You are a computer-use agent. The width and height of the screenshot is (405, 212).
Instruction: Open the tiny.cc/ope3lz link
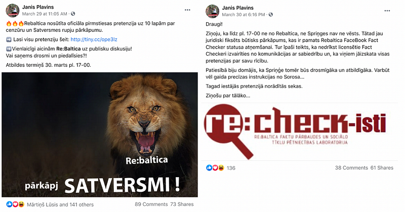[94, 39]
